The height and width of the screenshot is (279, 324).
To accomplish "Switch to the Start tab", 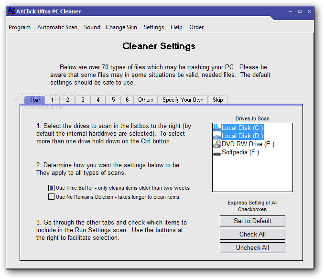I will pos(34,100).
